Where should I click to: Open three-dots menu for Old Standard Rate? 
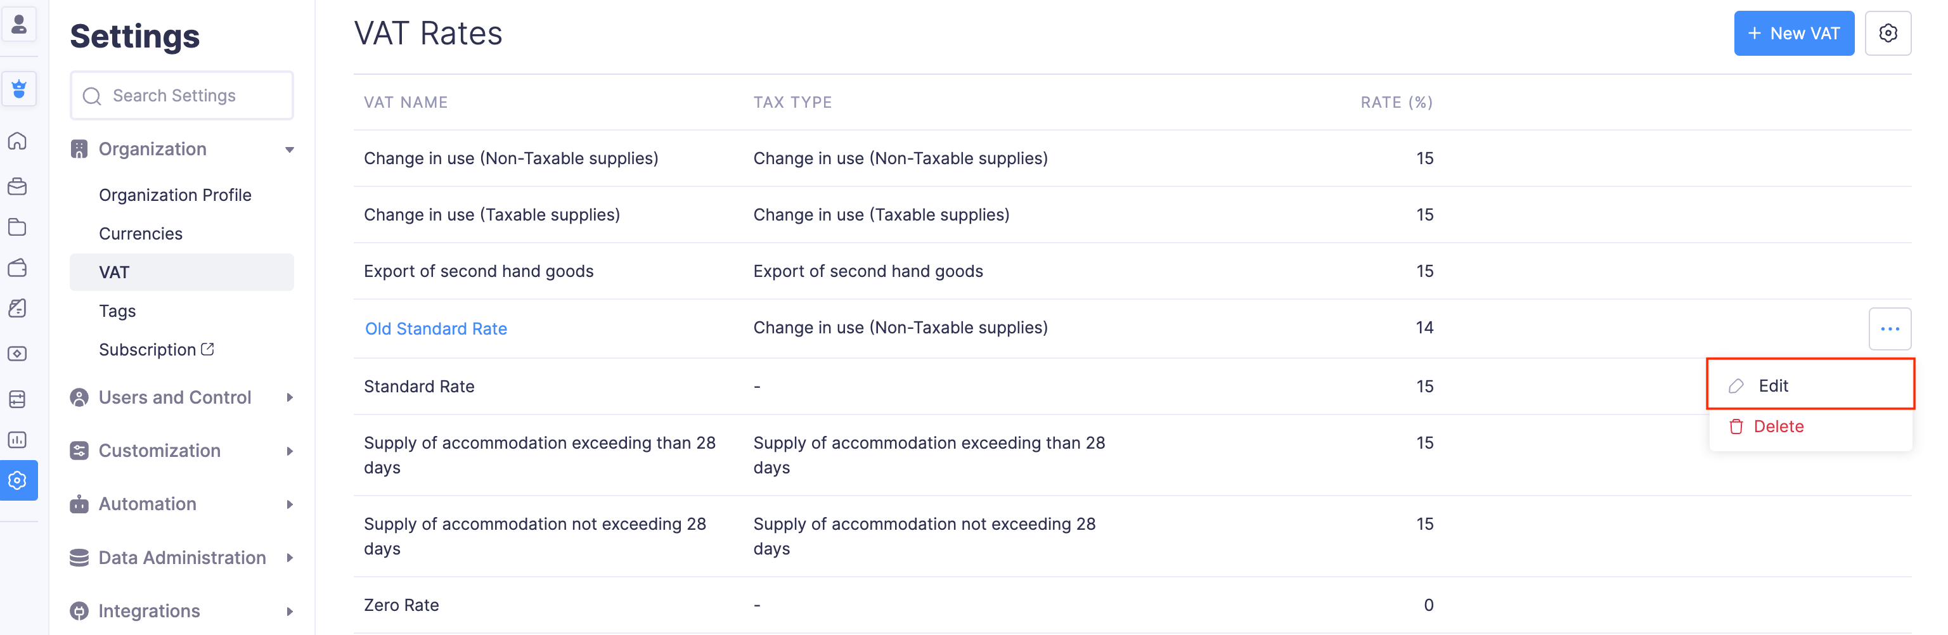point(1889,329)
